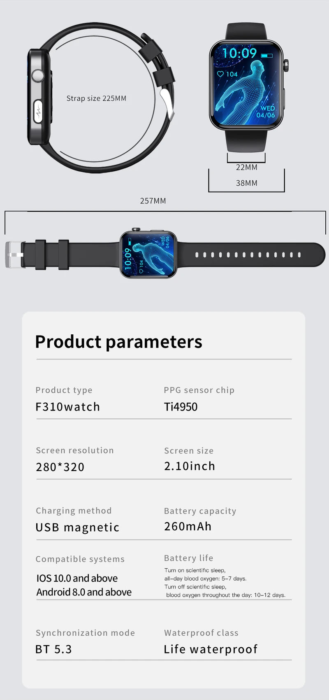This screenshot has width=329, height=700.
Task: Click the Ti4950 PPG sensor chip value
Action: (x=181, y=407)
